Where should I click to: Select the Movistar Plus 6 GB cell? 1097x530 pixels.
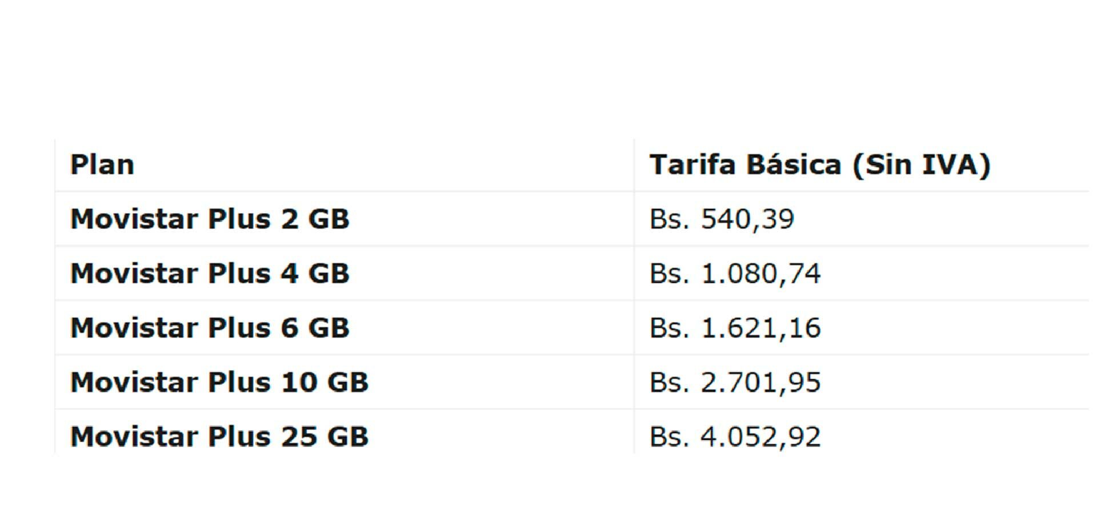click(210, 328)
